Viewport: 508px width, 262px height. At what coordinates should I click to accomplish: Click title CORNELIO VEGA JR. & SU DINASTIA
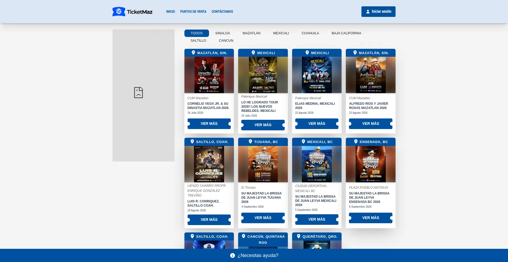point(208,106)
